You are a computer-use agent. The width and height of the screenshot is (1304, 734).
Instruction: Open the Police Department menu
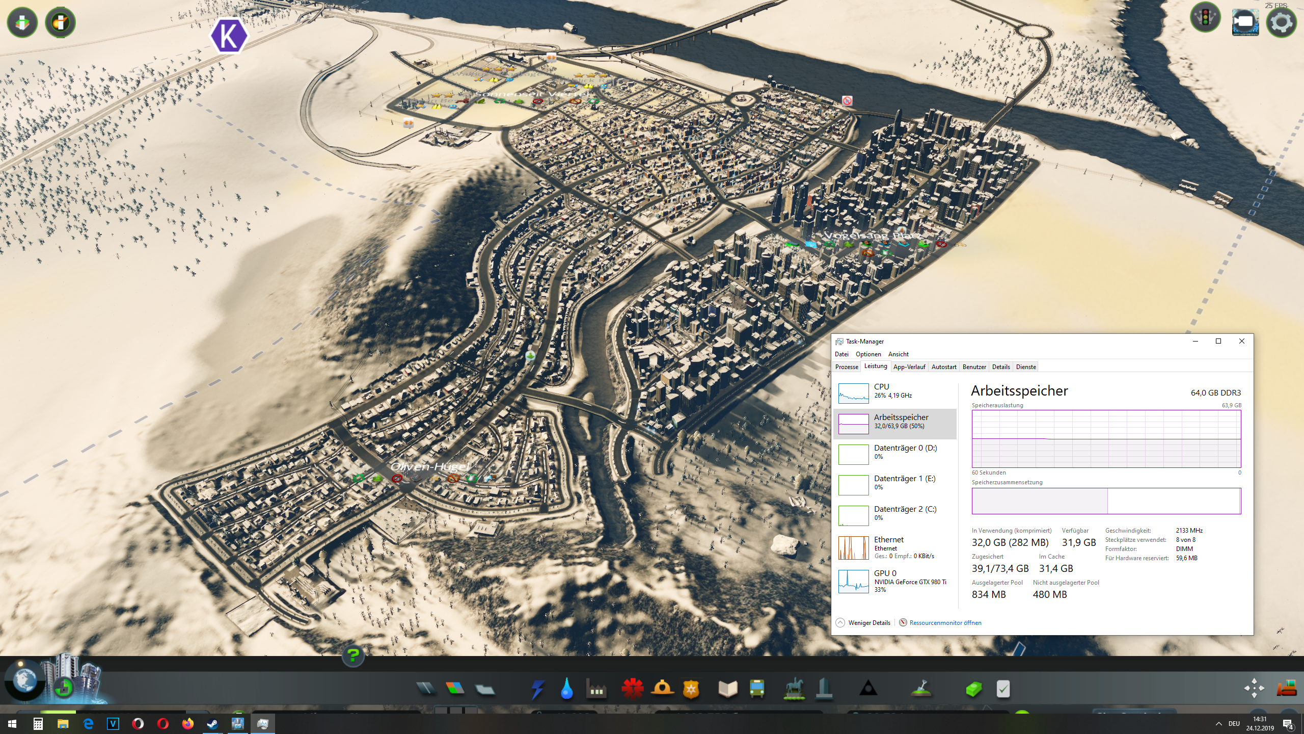click(x=691, y=689)
